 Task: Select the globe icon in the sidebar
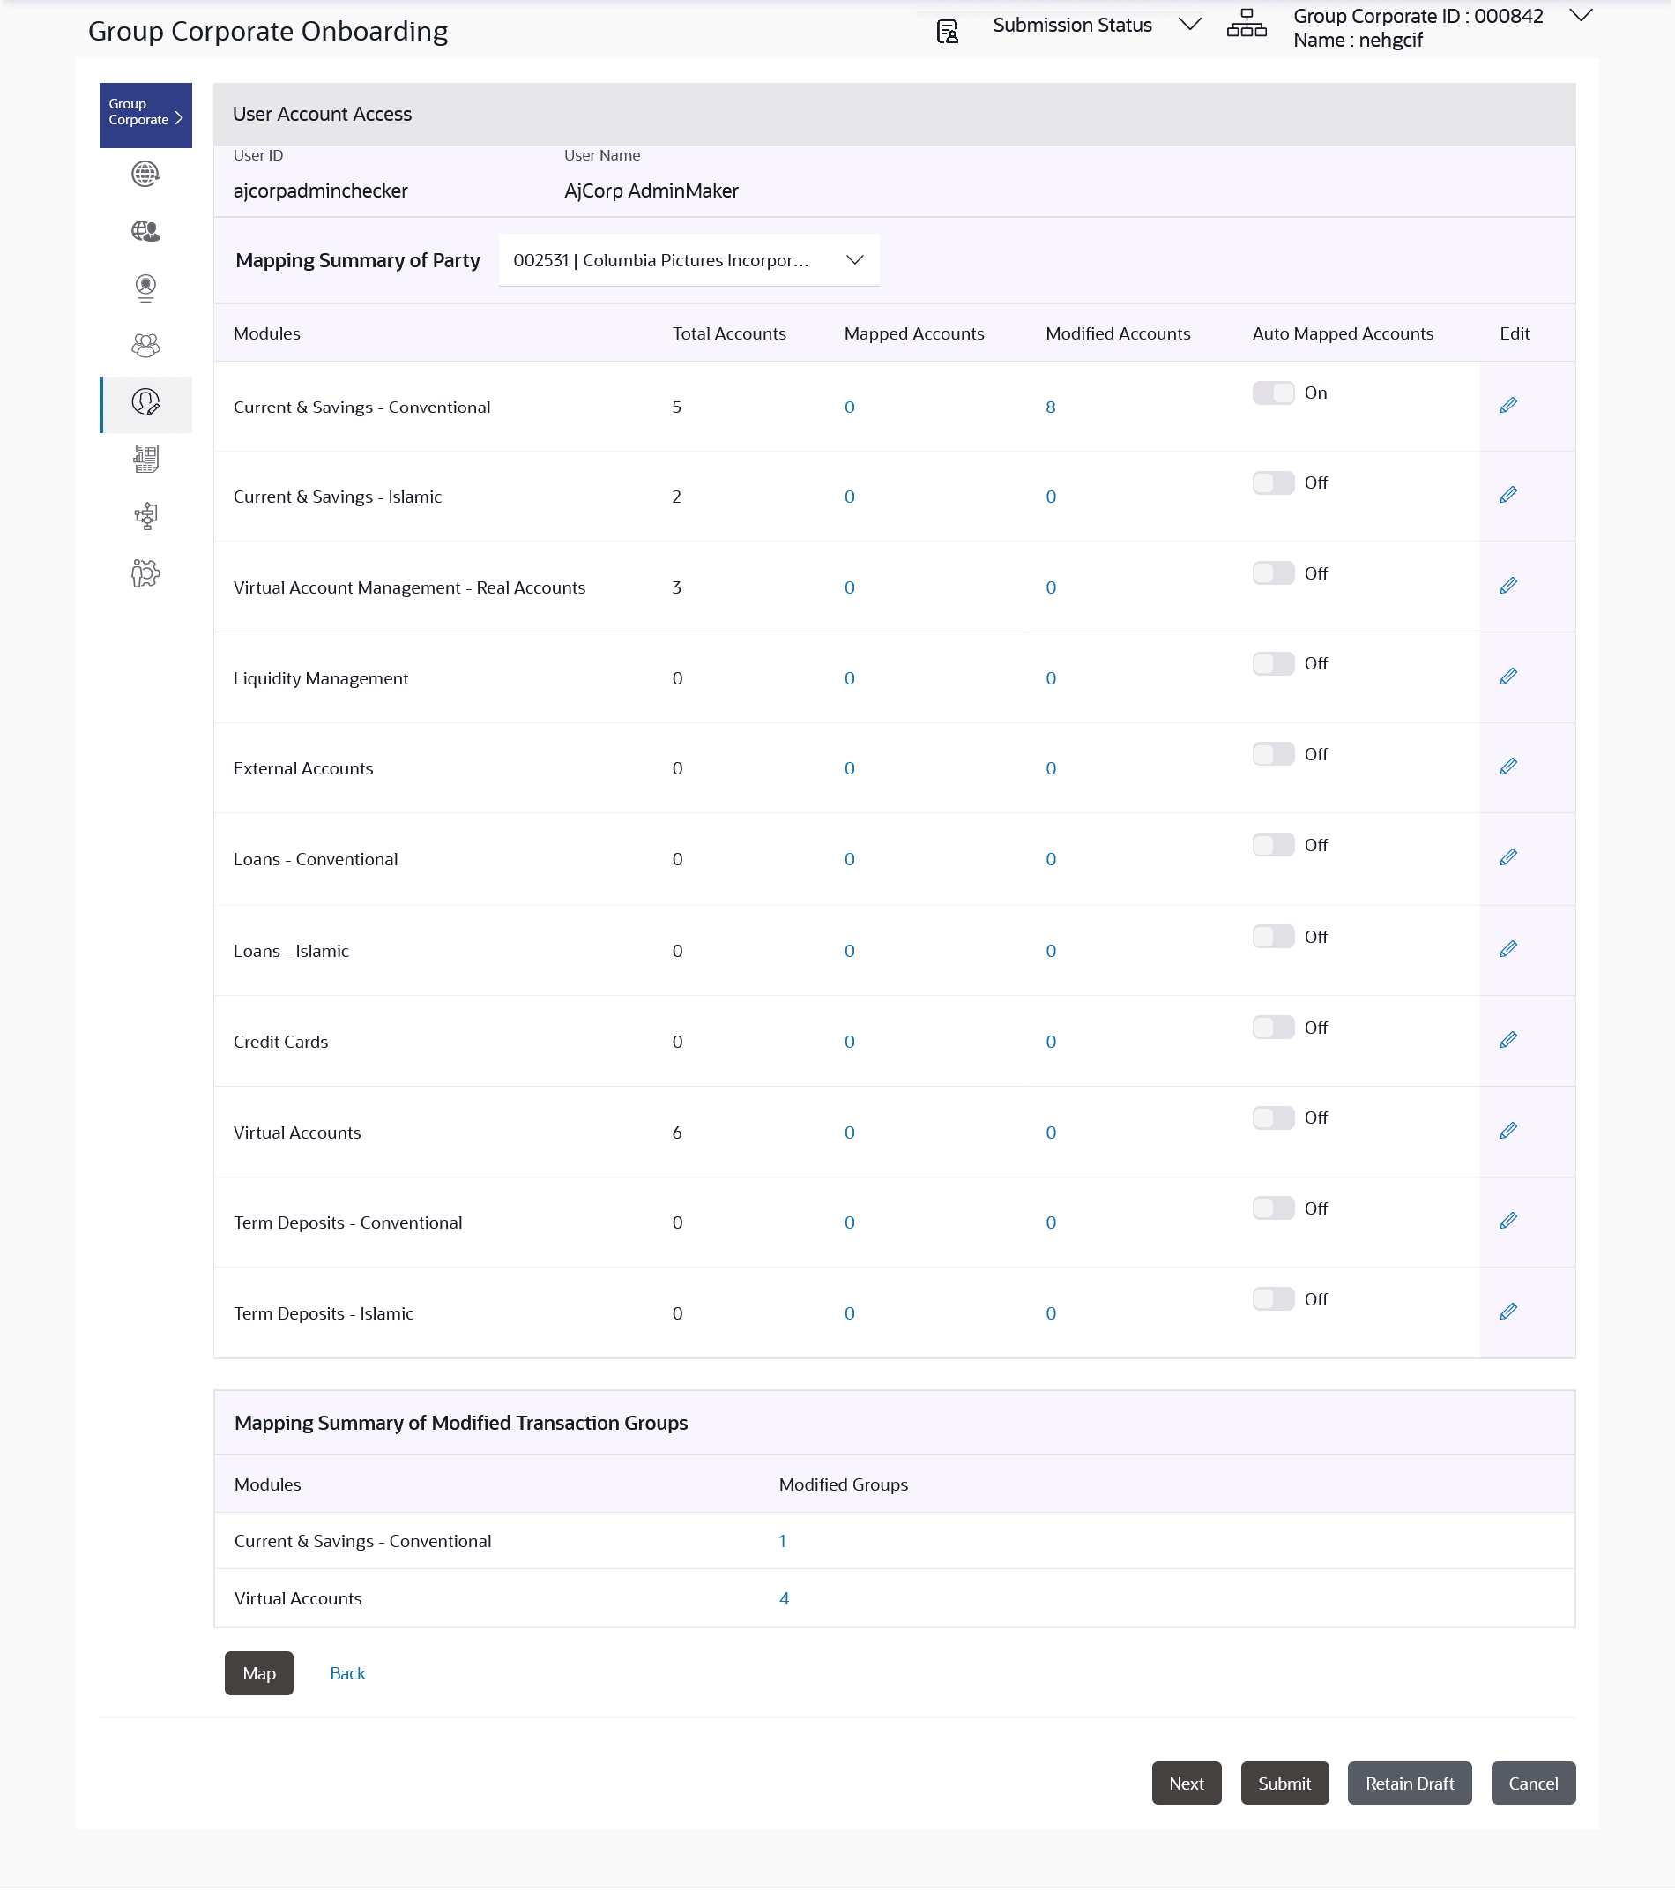[x=145, y=174]
